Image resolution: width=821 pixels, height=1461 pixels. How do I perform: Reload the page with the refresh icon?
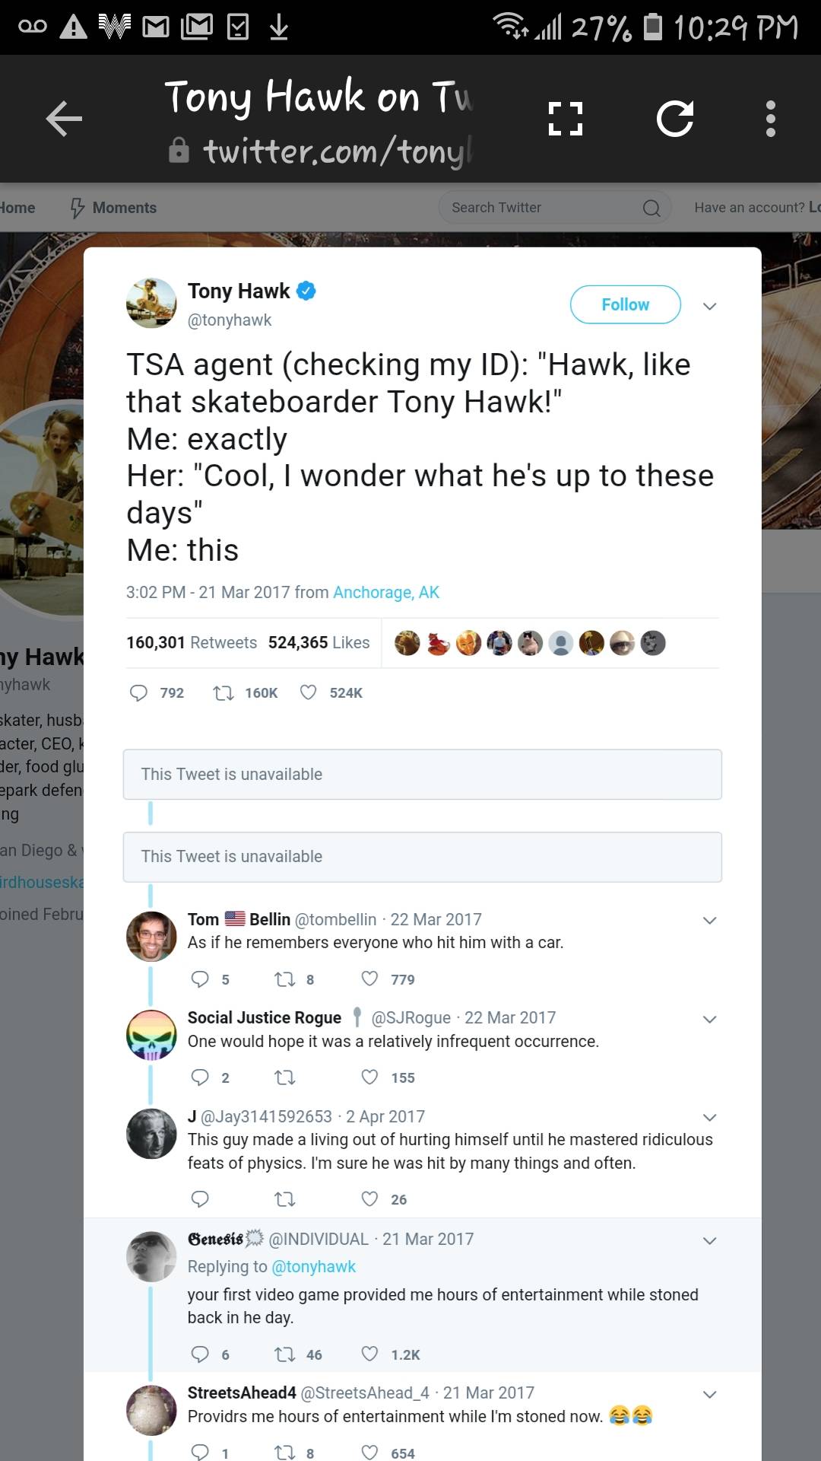675,118
